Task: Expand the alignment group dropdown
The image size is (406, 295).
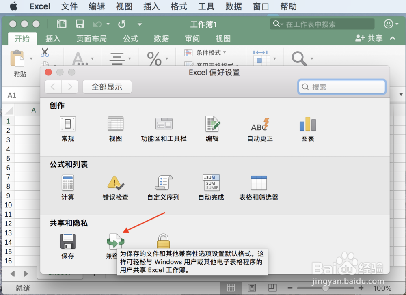Action: coord(130,59)
